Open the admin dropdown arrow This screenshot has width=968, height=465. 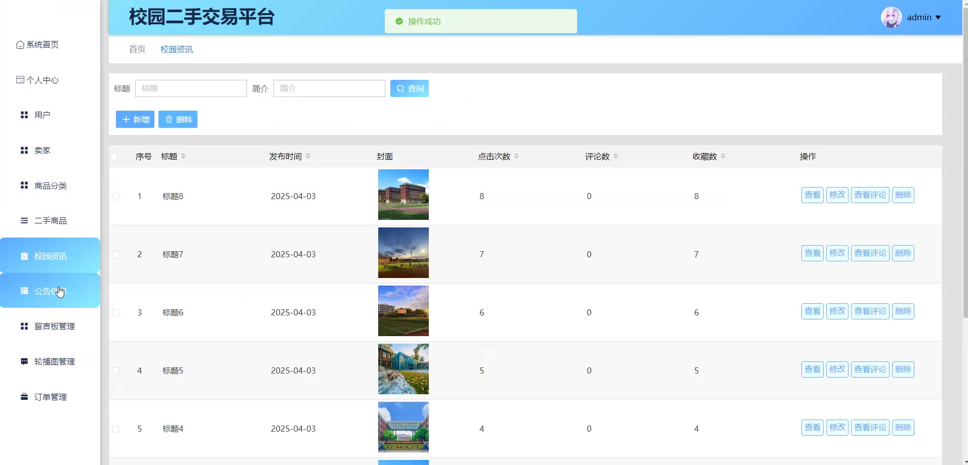coord(938,18)
